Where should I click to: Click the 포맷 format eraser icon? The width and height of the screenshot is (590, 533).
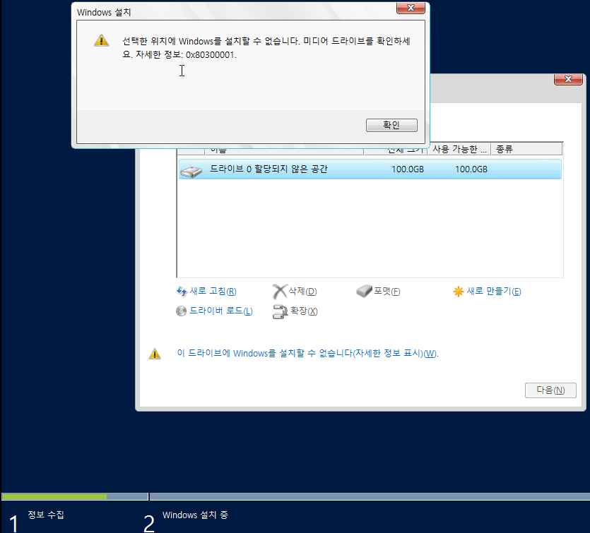[x=364, y=291]
